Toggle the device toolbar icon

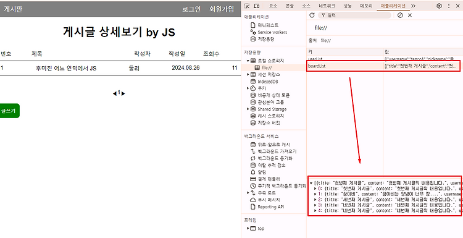pos(257,6)
